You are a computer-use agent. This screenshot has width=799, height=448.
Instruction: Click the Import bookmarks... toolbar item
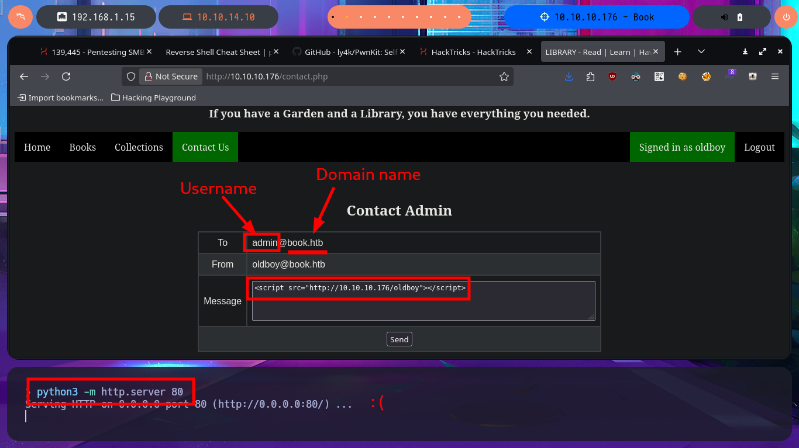pyautogui.click(x=61, y=98)
